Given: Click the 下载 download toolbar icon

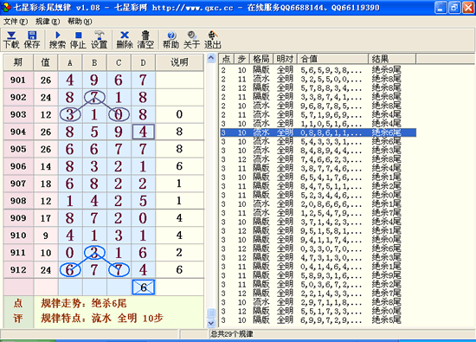Looking at the screenshot, I should coord(11,40).
